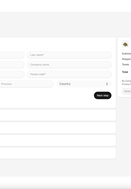Image resolution: width=131 pixels, height=189 pixels.
Task: Click the Taxes label in summary
Action: pos(125,64)
